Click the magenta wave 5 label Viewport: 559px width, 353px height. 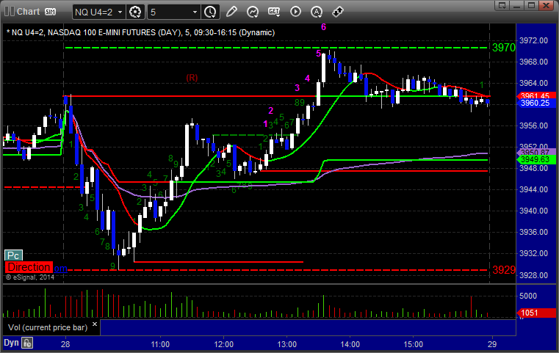click(x=318, y=54)
